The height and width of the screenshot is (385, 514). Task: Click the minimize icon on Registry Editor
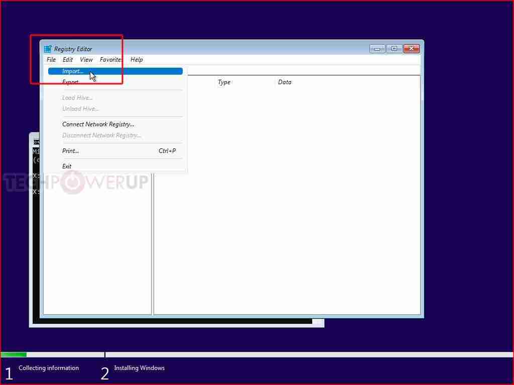376,48
